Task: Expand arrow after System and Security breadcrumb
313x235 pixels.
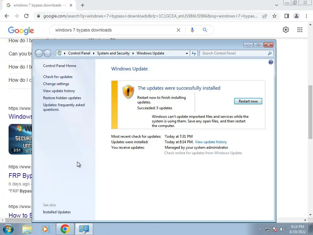Action: (133, 53)
